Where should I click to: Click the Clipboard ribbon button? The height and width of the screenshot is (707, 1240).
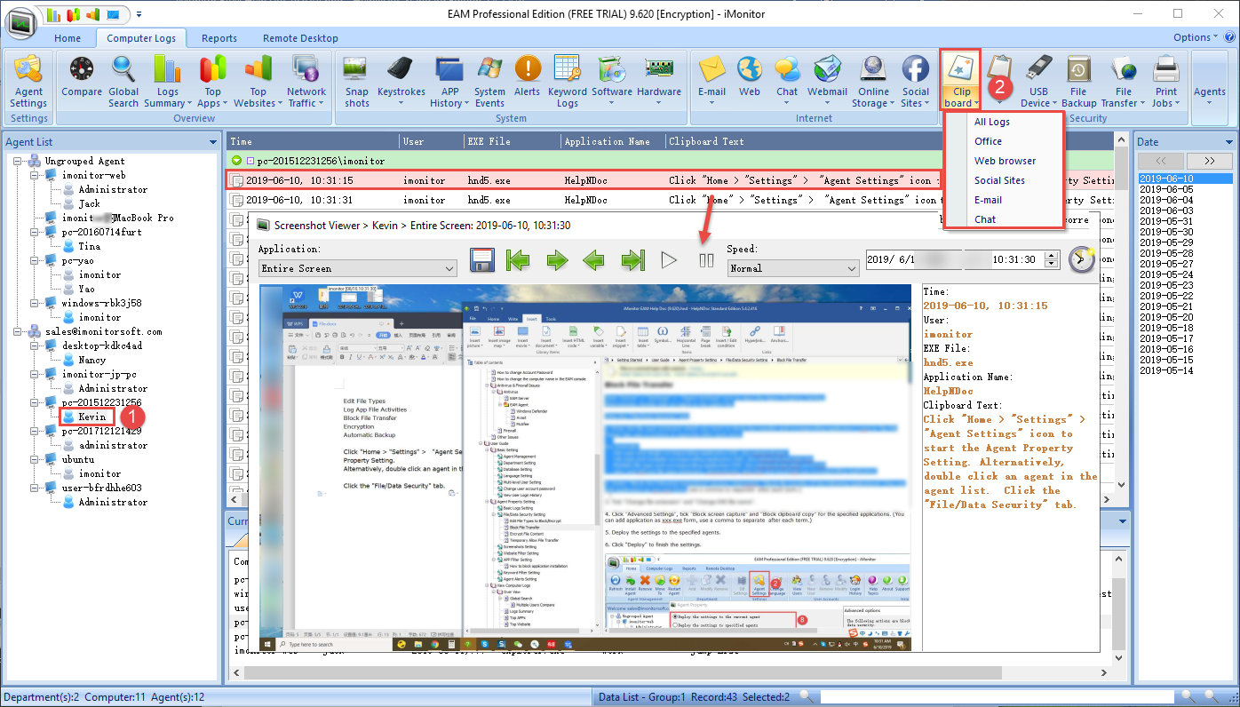(x=960, y=80)
